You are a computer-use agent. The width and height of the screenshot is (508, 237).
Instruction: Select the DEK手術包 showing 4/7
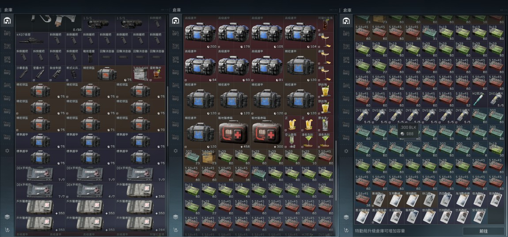(x=91, y=190)
